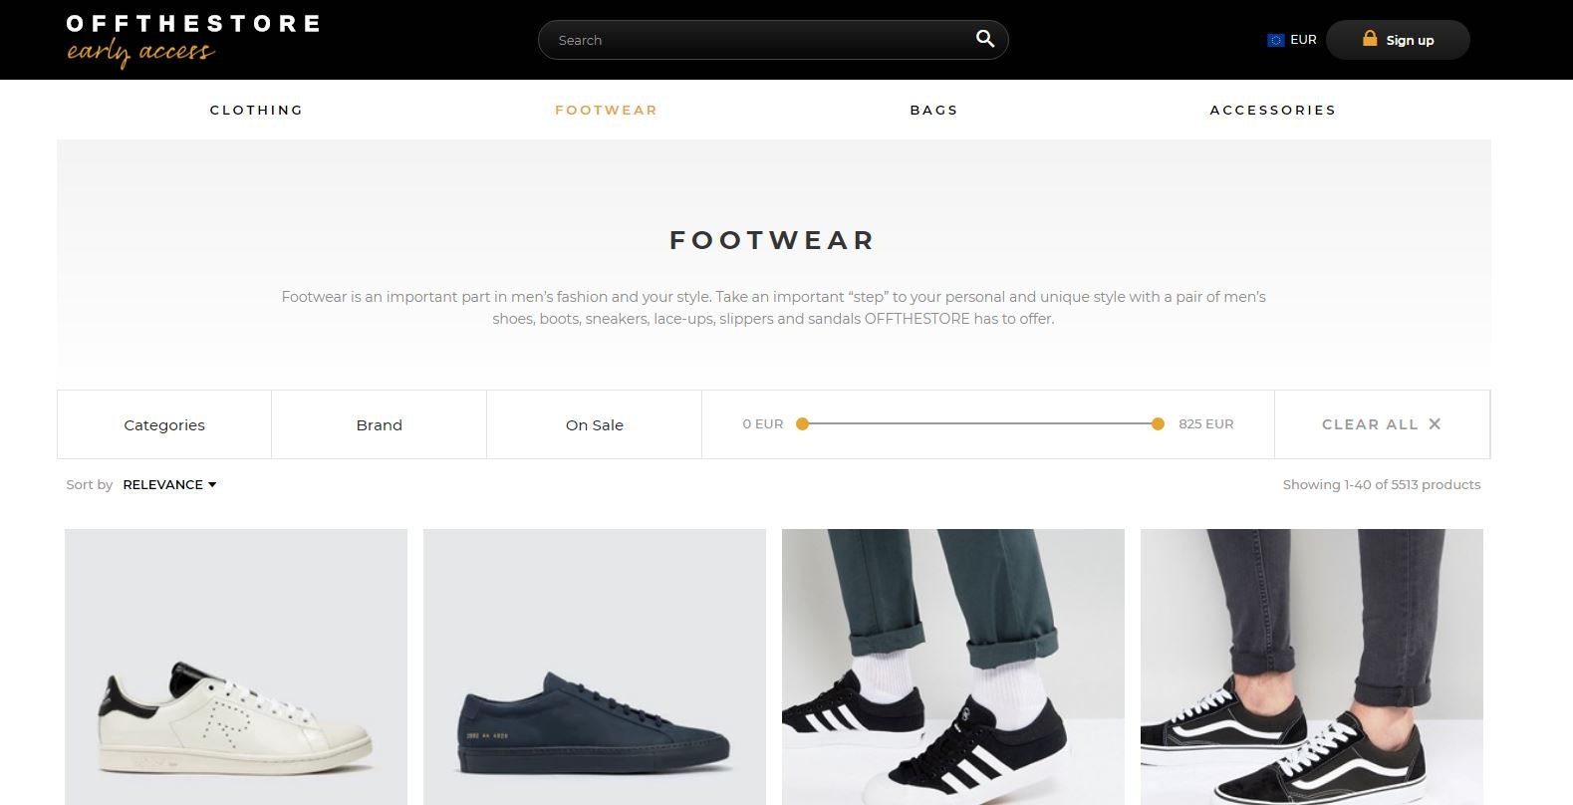Click the EU flag currency icon

[x=1275, y=40]
